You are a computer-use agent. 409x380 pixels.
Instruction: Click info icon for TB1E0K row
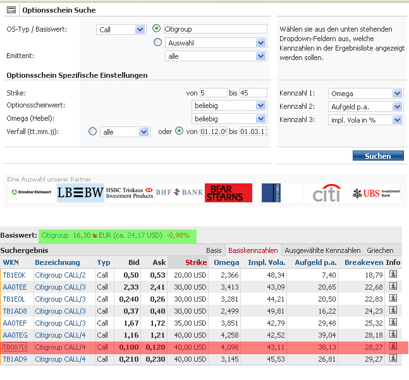[393, 274]
